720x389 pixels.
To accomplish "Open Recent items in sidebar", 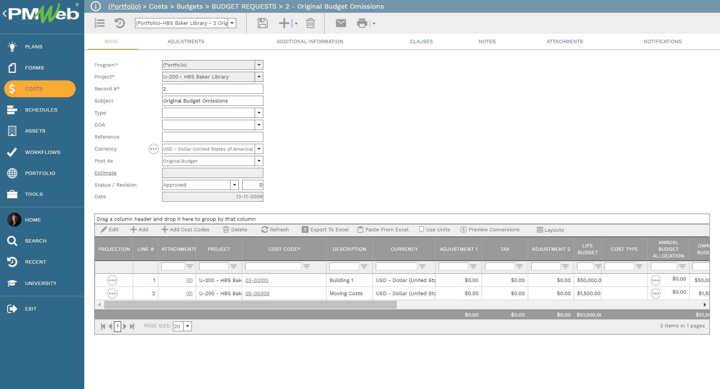I will pos(35,262).
